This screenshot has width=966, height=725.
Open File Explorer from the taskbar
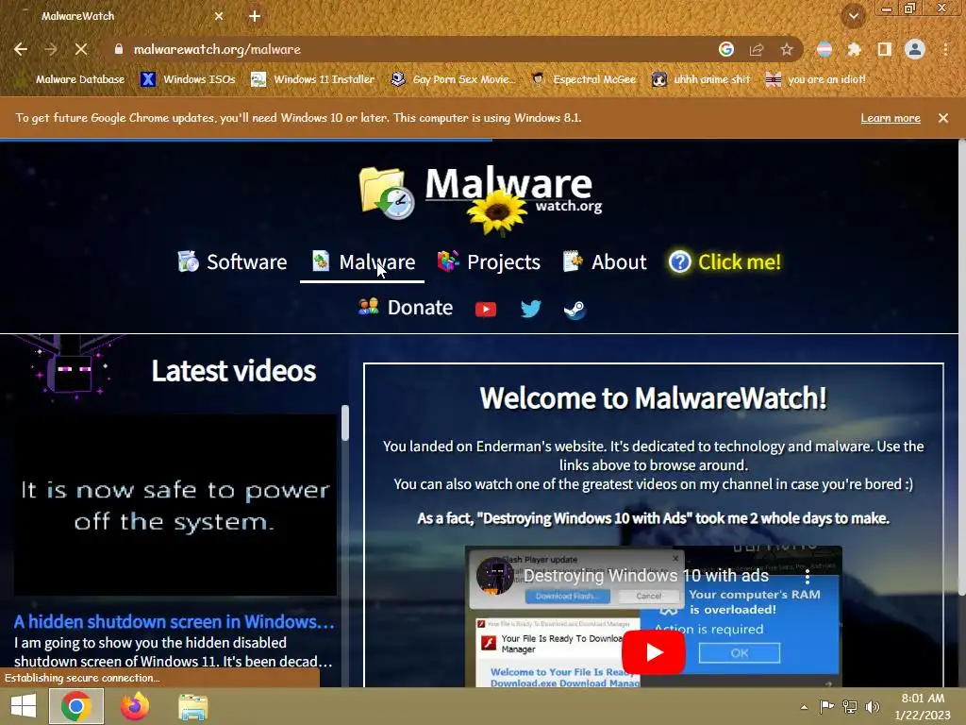192,707
